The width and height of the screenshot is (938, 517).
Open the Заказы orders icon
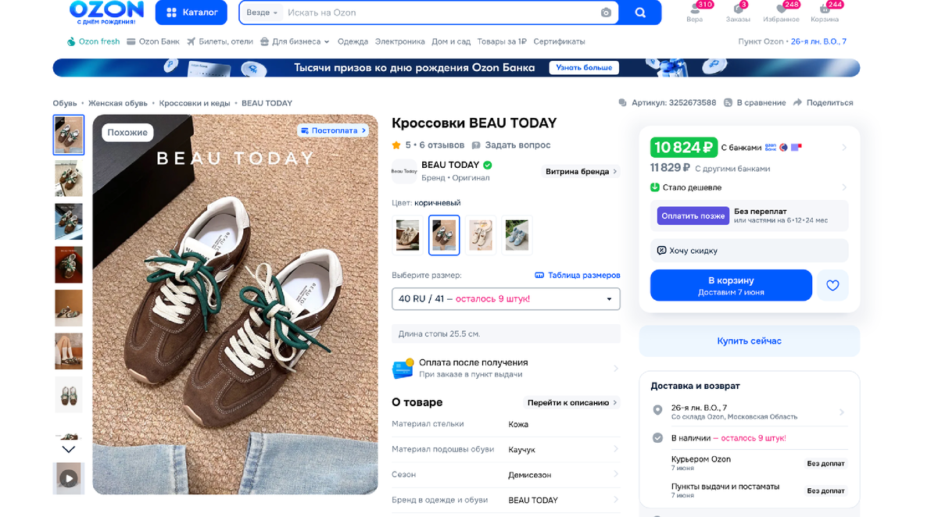click(738, 12)
